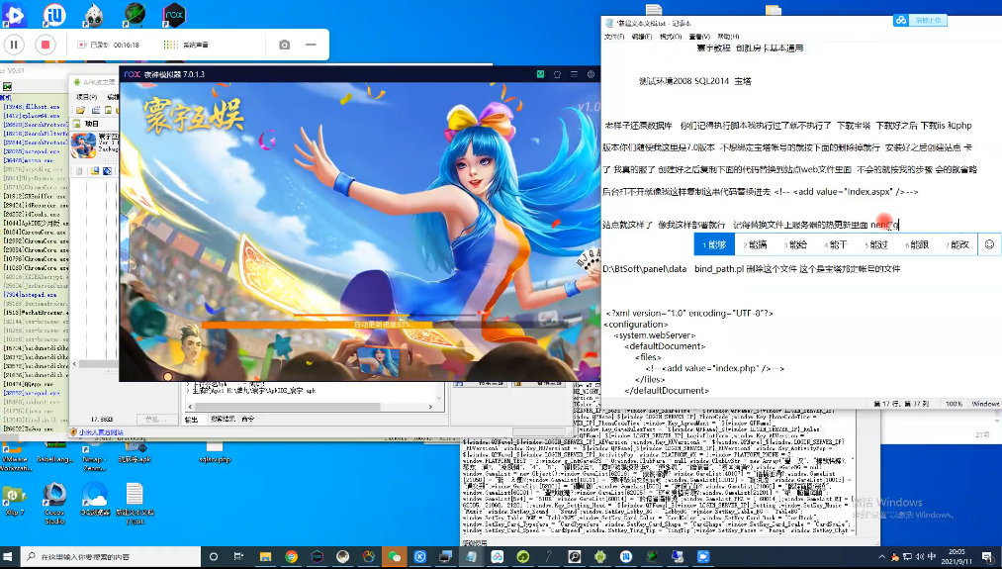
Task: Open WeChat from the taskbar
Action: pos(395,557)
